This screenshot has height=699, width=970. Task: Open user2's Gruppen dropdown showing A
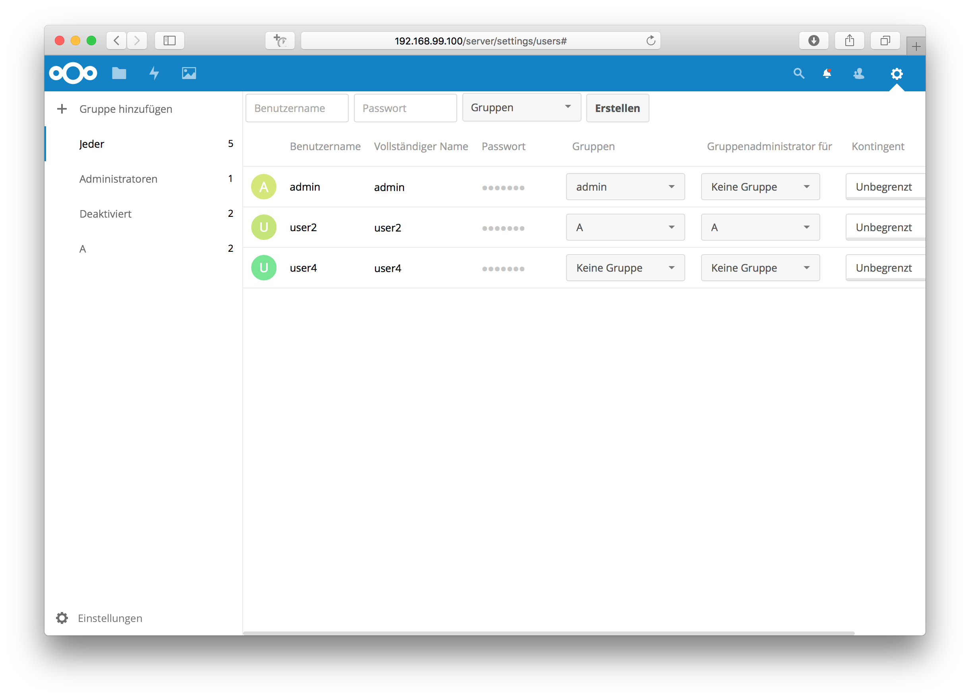pyautogui.click(x=625, y=227)
